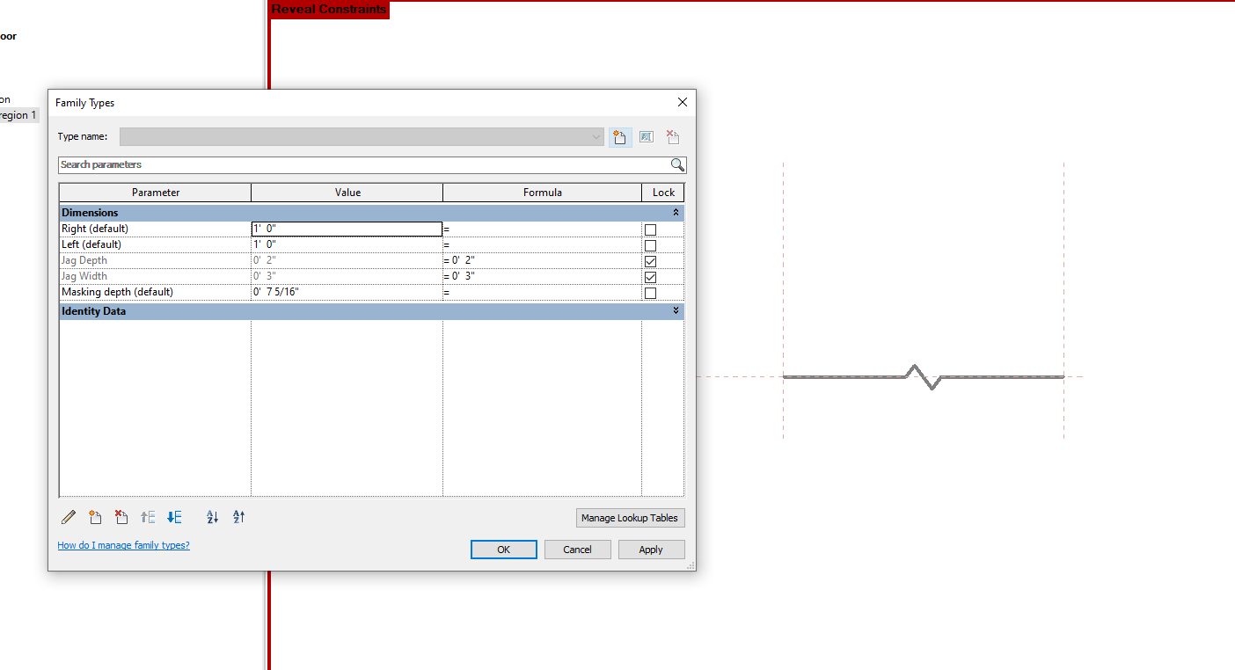Enable lock for Right (default) parameter
The width and height of the screenshot is (1235, 670).
(x=651, y=229)
